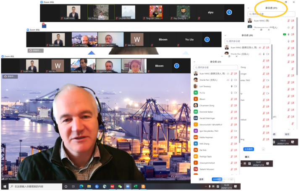Select Igor Davydenko, TNO in participant list
Image resolution: width=299 pixels, height=191 pixels.
[215, 131]
